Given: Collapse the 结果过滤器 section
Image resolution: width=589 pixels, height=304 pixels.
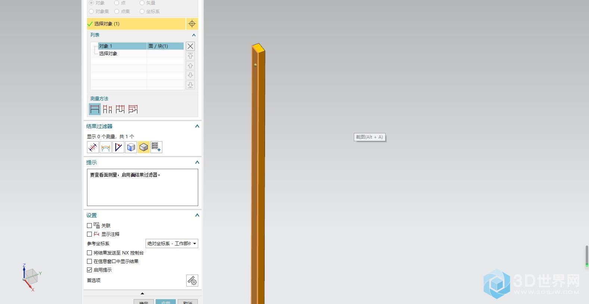Looking at the screenshot, I should click(197, 126).
